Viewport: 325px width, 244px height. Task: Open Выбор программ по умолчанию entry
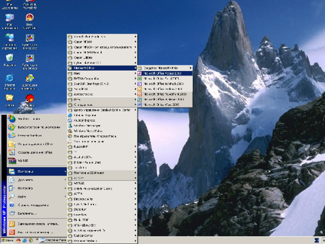point(37,127)
